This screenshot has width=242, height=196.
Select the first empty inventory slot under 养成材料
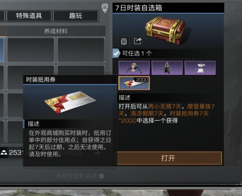pyautogui.click(x=31, y=50)
